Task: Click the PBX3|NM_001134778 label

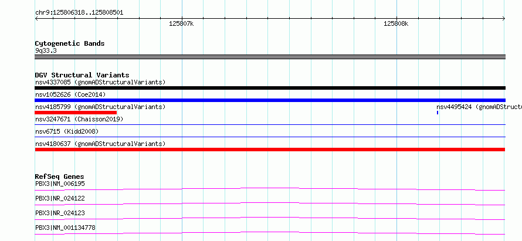Action: (x=65, y=228)
